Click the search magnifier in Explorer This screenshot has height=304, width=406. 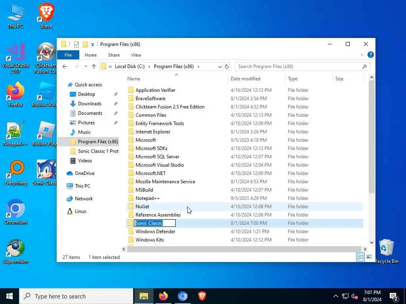(364, 66)
